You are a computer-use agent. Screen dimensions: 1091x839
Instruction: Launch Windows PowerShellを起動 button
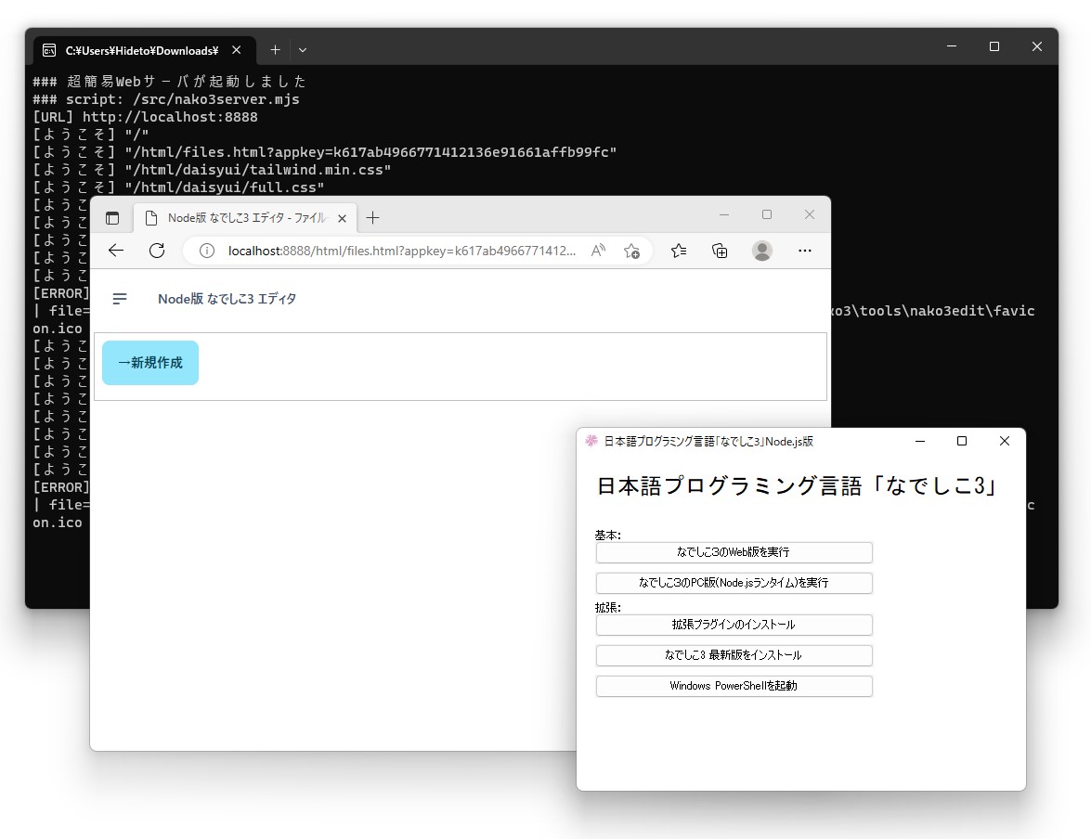[x=734, y=686]
